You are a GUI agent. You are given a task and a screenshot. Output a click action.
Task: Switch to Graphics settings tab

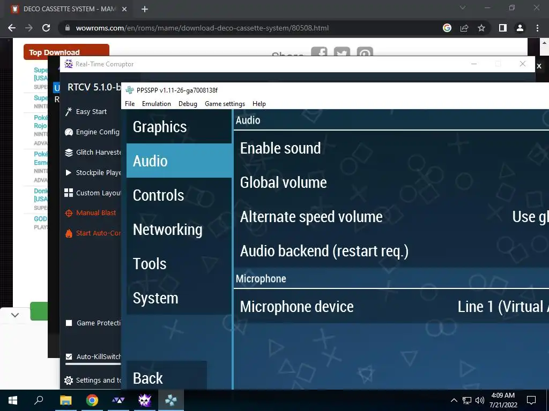[179, 126]
